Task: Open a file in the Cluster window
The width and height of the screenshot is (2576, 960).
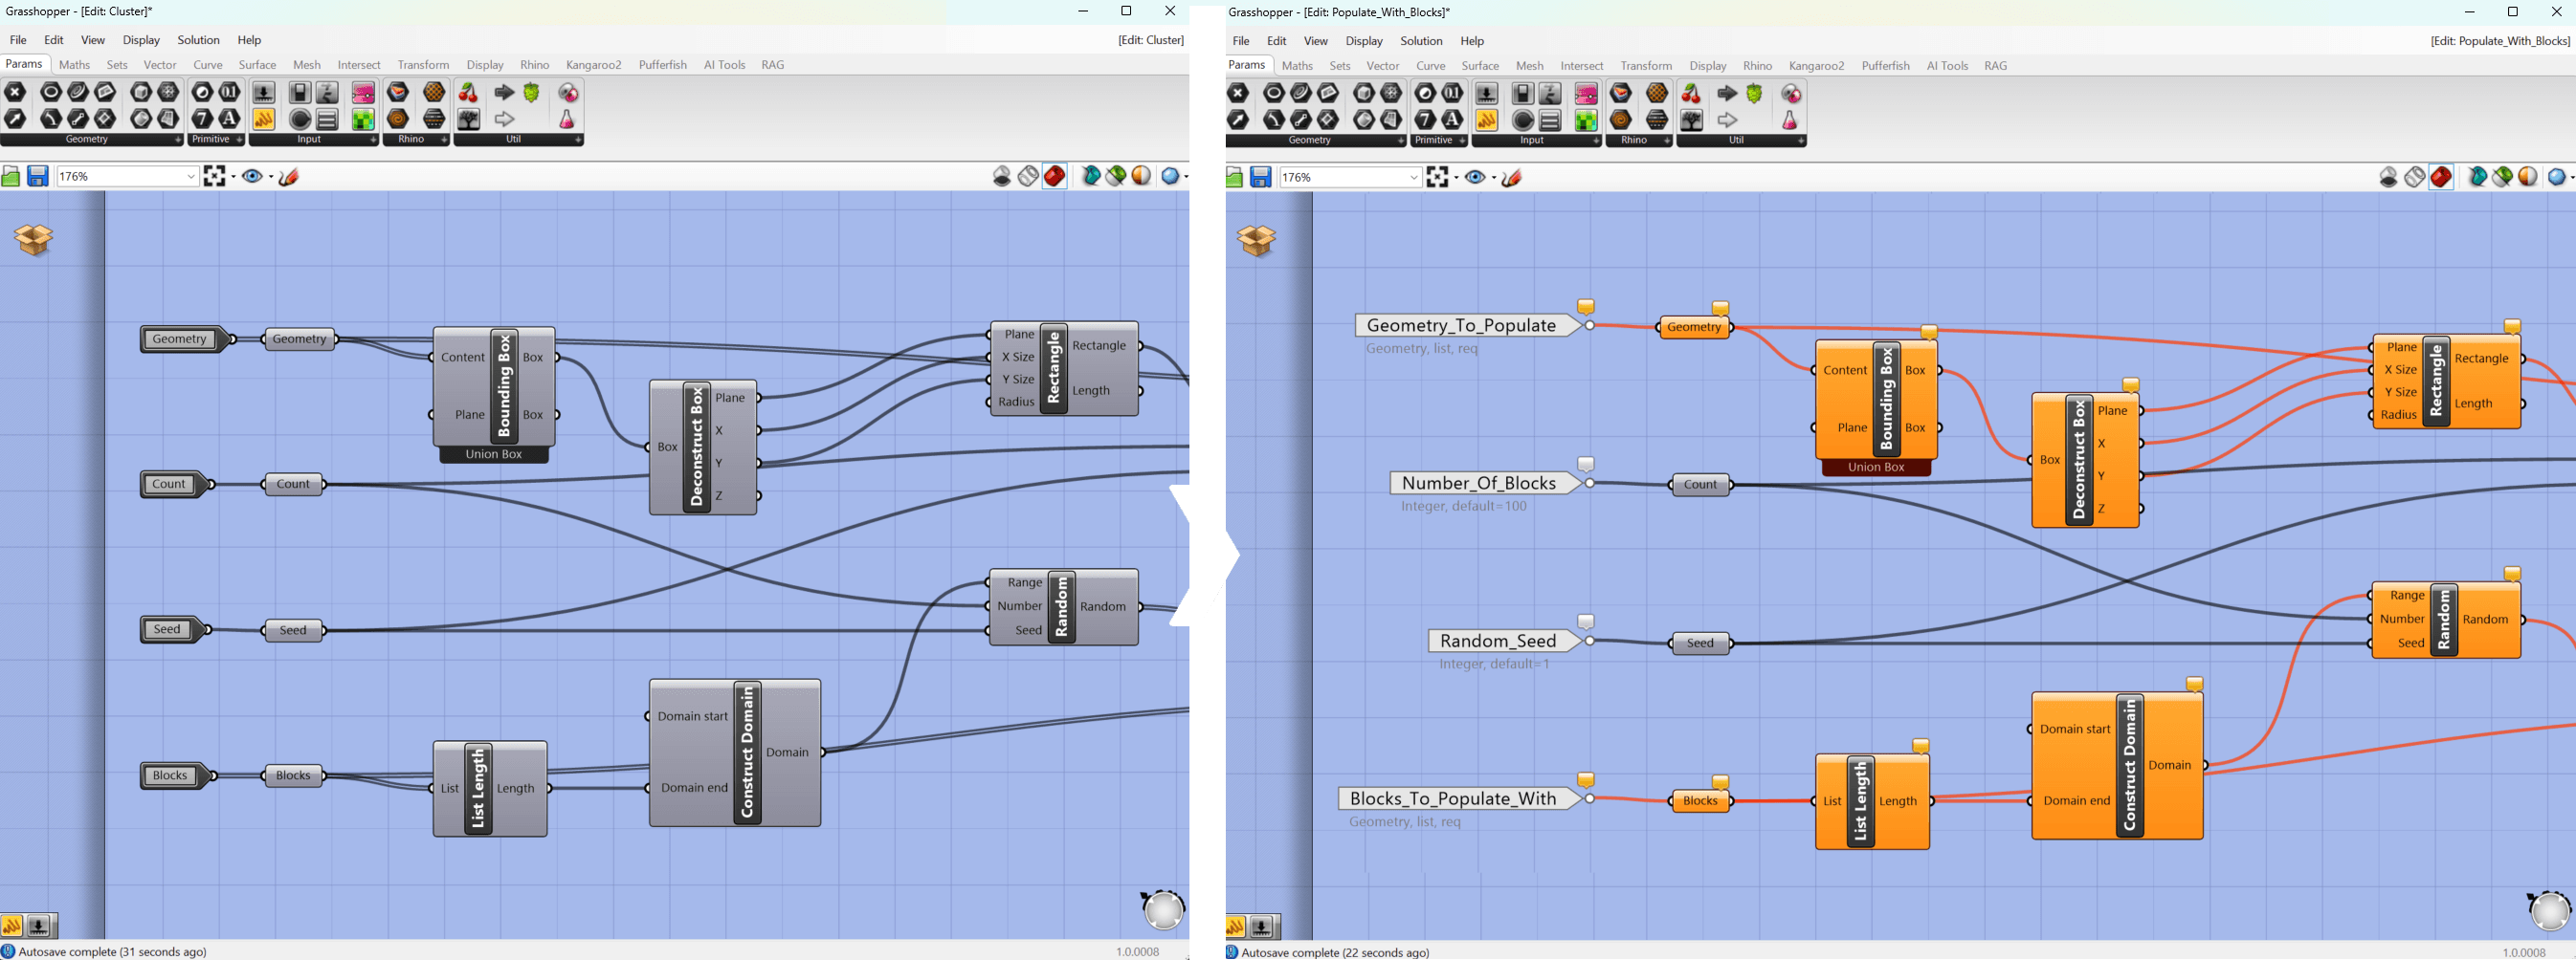Action: [11, 176]
